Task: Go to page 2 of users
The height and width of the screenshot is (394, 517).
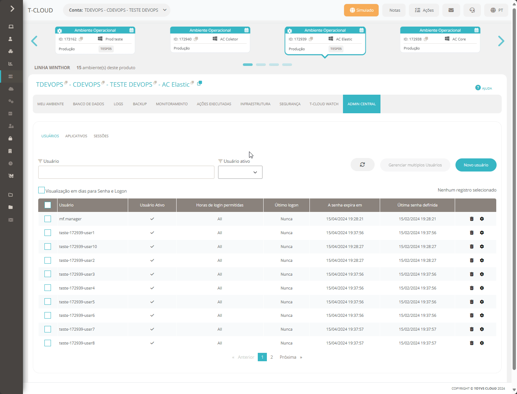Action: (272, 357)
